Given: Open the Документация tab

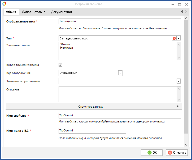Looking at the screenshot, I should 62,12.
